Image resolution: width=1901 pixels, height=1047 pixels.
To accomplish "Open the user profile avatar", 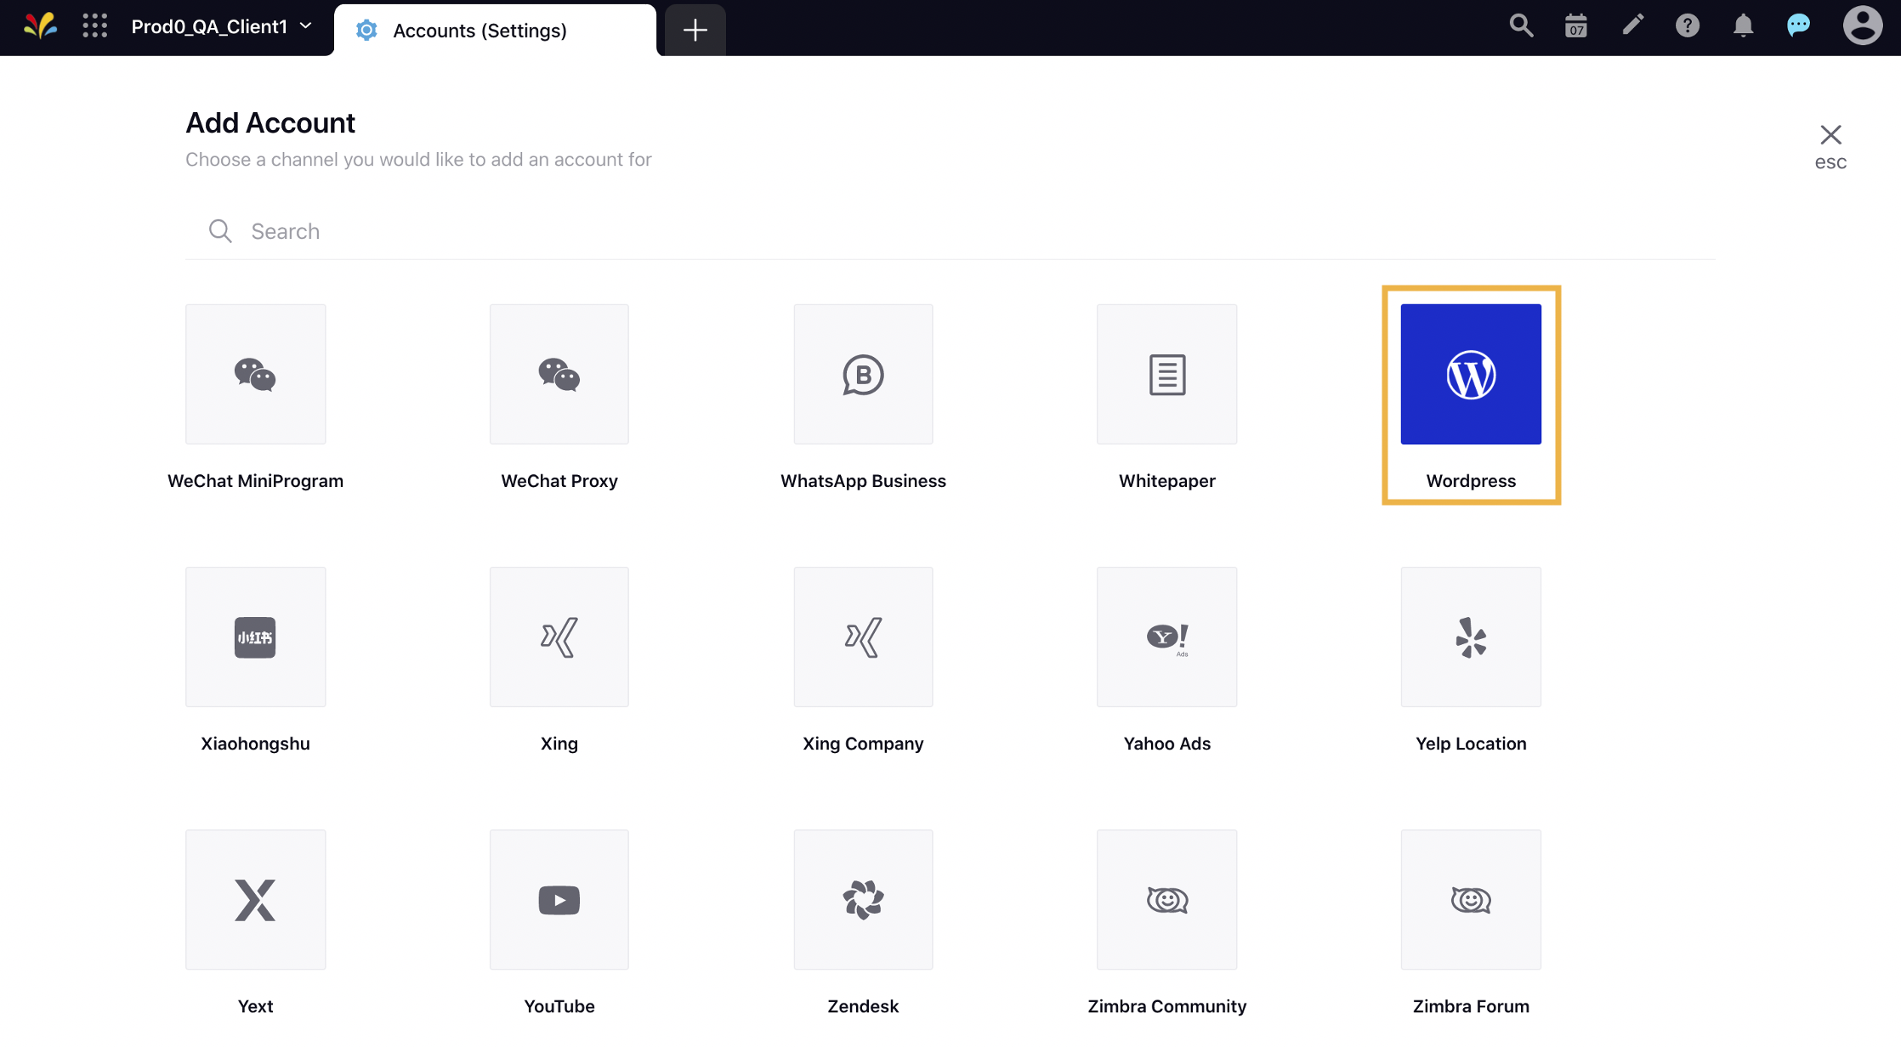I will (1862, 25).
